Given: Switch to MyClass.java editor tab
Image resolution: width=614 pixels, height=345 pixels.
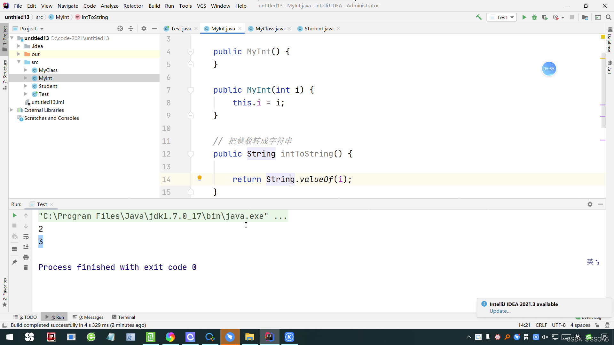Looking at the screenshot, I should (x=270, y=28).
